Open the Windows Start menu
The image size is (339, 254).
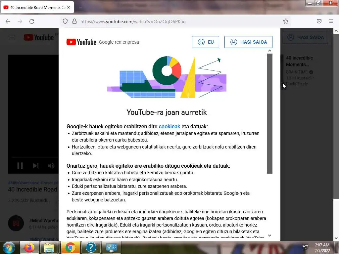[x=9, y=247]
